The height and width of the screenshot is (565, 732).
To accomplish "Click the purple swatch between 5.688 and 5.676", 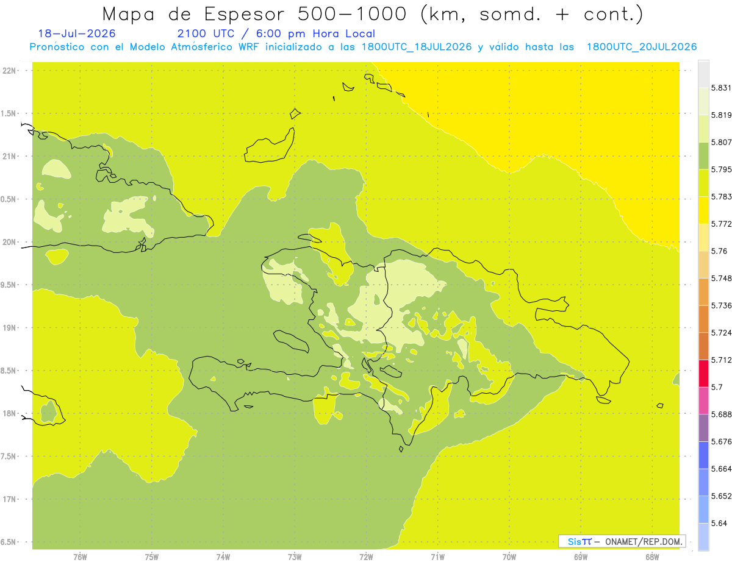I will pyautogui.click(x=703, y=428).
